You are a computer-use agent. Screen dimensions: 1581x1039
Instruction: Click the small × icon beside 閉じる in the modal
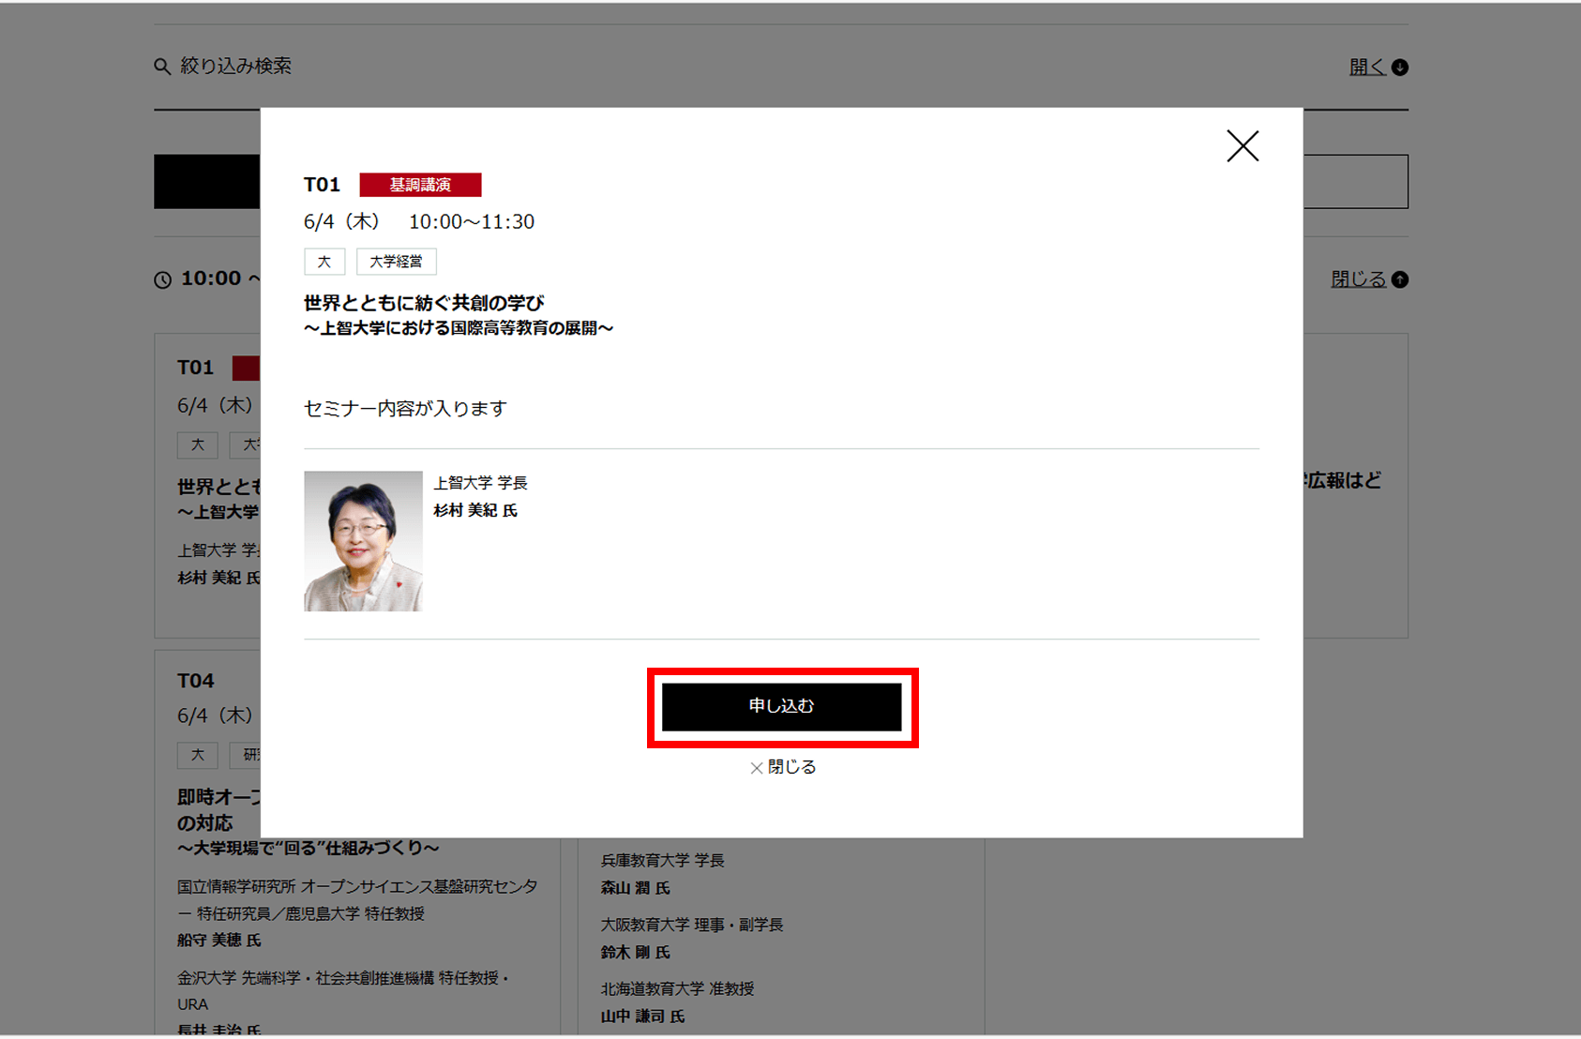point(756,768)
